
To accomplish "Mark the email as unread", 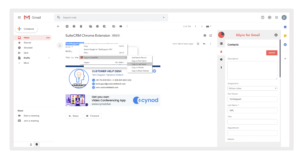I will click(90, 26).
